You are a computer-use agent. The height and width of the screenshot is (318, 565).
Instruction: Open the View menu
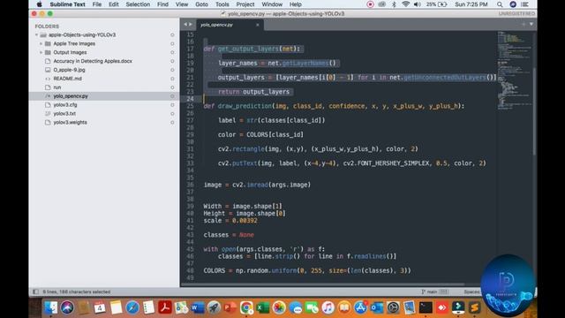[182, 4]
